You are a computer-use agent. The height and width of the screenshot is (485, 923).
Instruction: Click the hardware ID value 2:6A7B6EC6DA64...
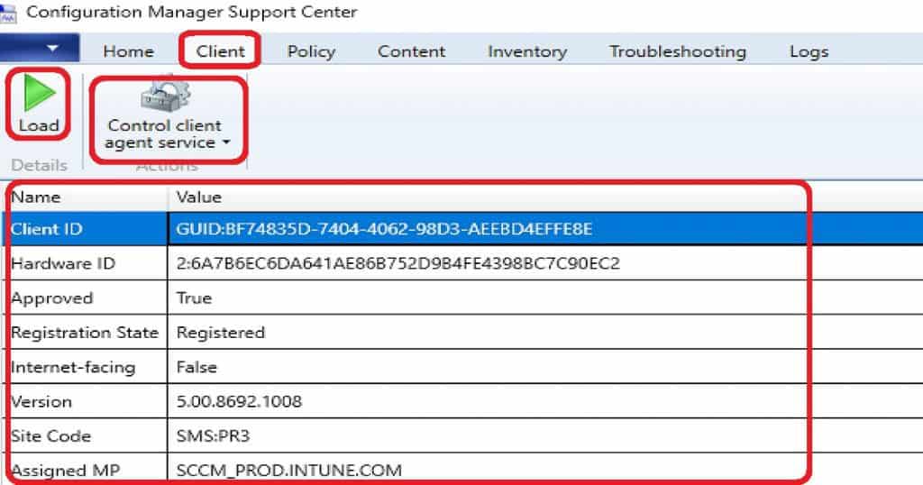click(x=398, y=263)
